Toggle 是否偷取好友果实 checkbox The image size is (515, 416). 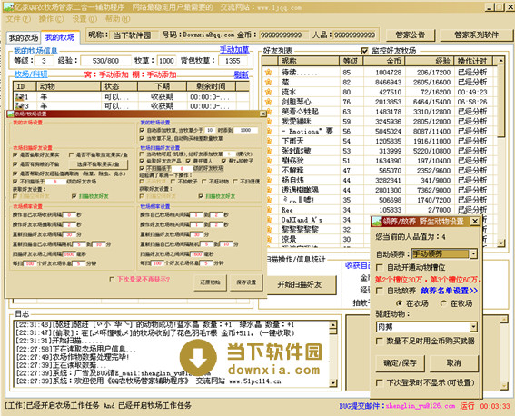(x=15, y=154)
